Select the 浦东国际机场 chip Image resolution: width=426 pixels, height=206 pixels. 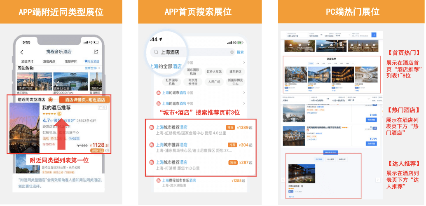pyautogui.click(x=192, y=71)
